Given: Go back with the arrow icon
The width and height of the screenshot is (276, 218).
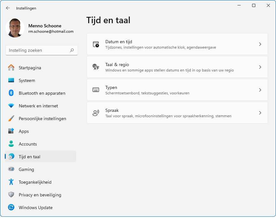Looking at the screenshot, I should [x=8, y=8].
